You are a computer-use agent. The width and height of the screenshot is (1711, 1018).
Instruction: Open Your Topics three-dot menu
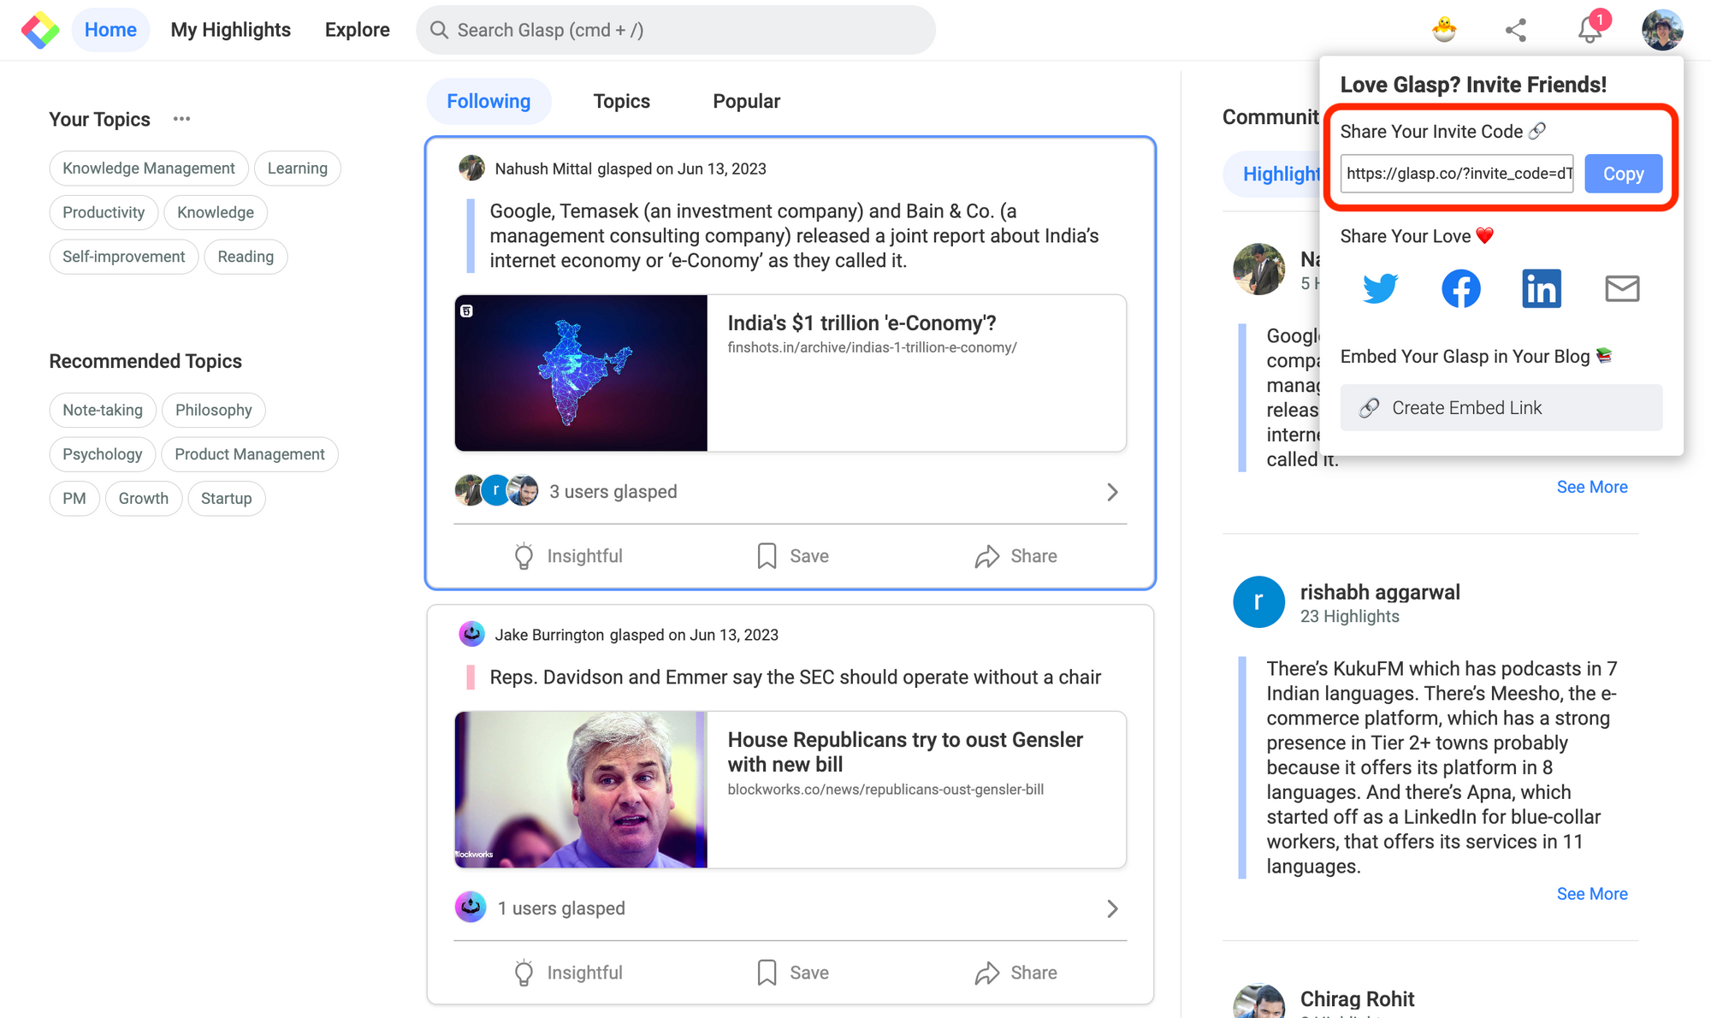(x=181, y=119)
